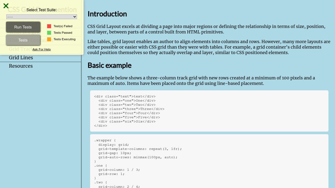Go to the Grid Lines section
The width and height of the screenshot is (335, 188).
pyautogui.click(x=21, y=58)
